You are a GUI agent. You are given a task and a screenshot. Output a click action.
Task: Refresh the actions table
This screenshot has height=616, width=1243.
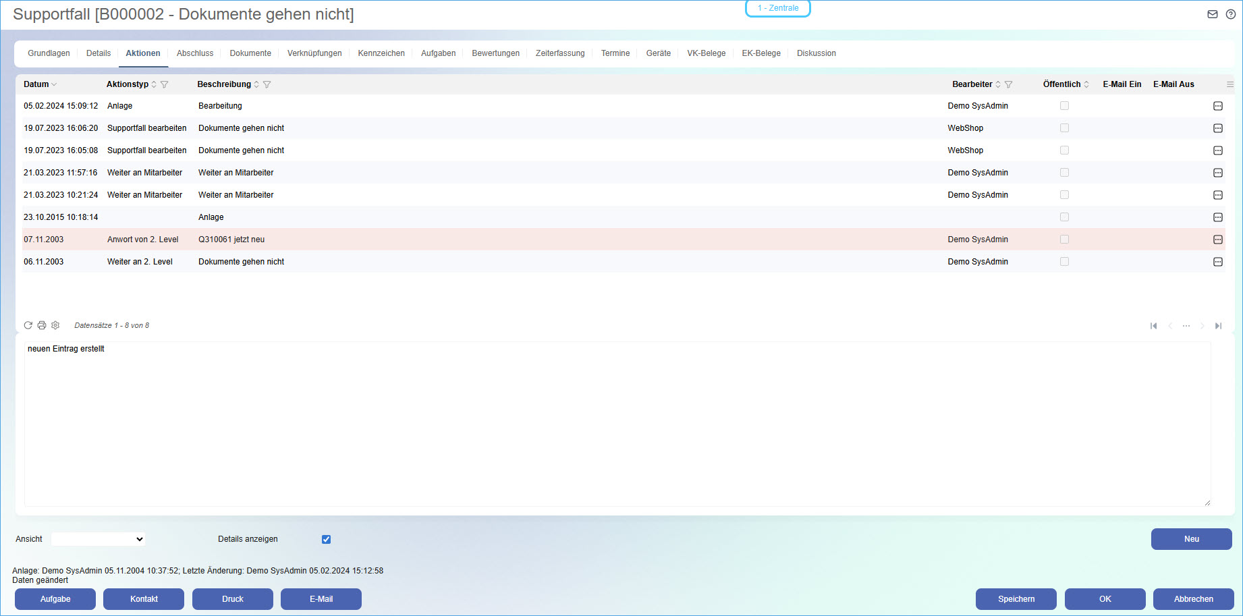click(28, 325)
